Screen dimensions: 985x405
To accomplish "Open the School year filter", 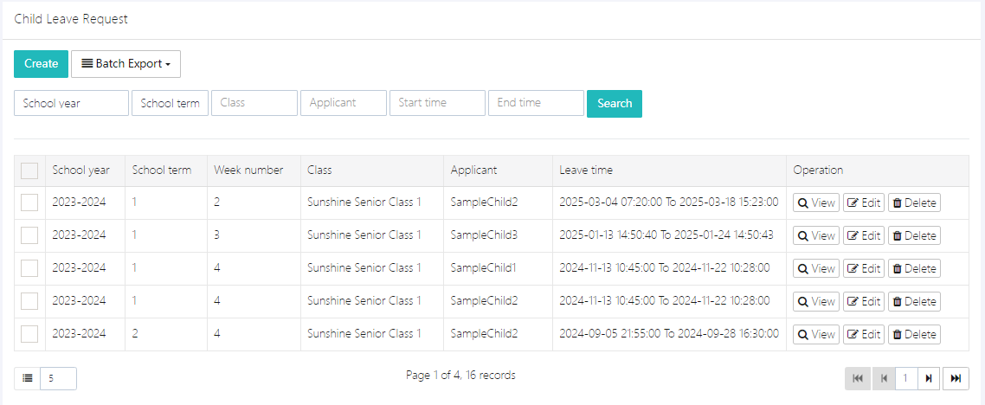I will (x=71, y=103).
